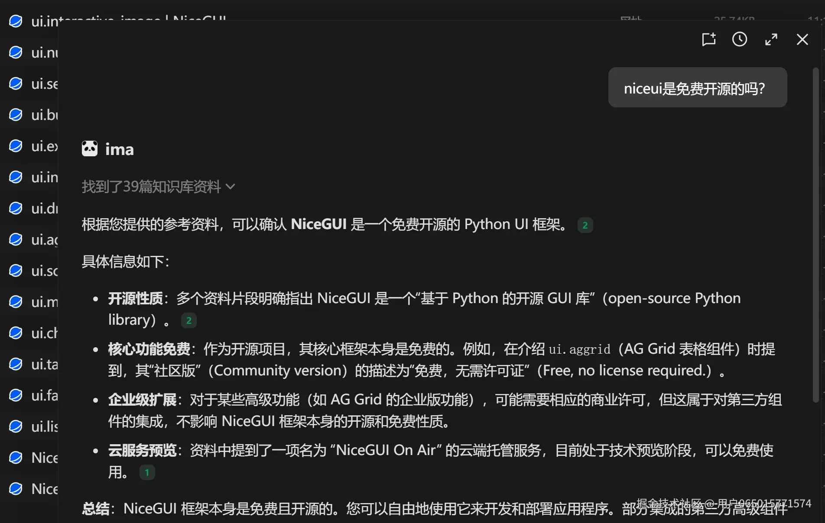Click the browser icon beside ui.bu
Screen dimensions: 825x523
(16, 115)
